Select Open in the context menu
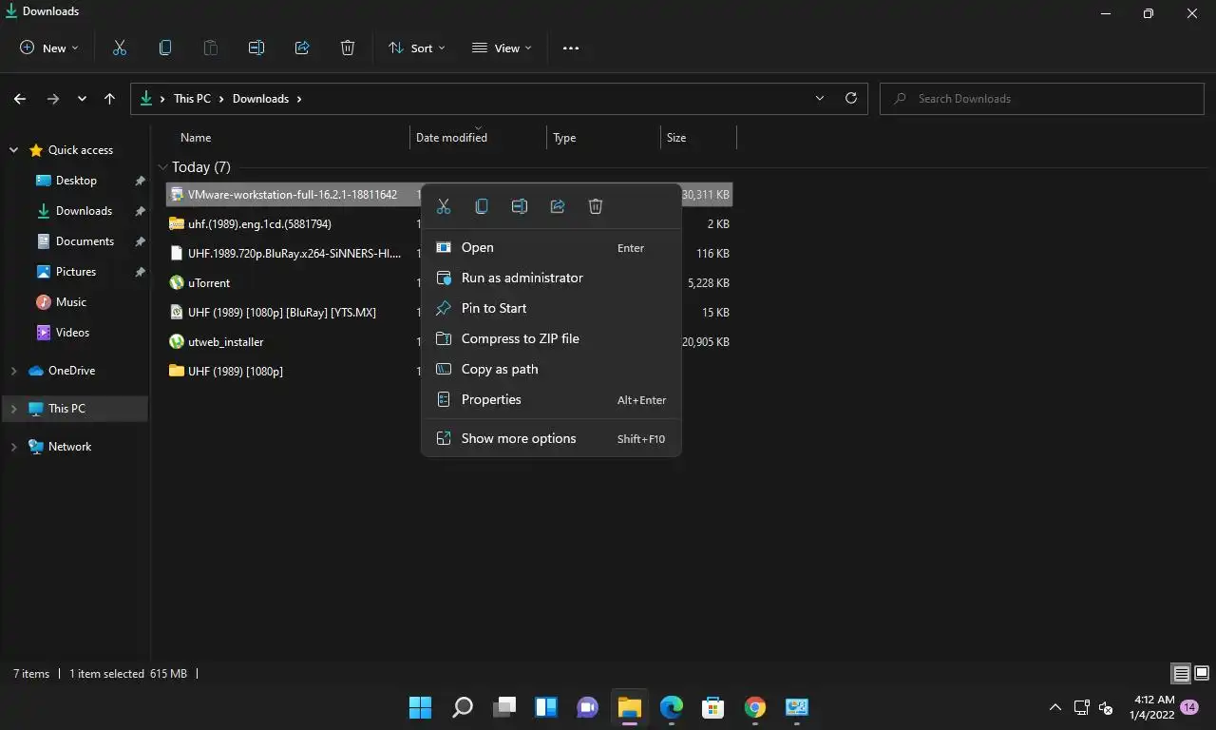Image resolution: width=1216 pixels, height=730 pixels. (551, 247)
